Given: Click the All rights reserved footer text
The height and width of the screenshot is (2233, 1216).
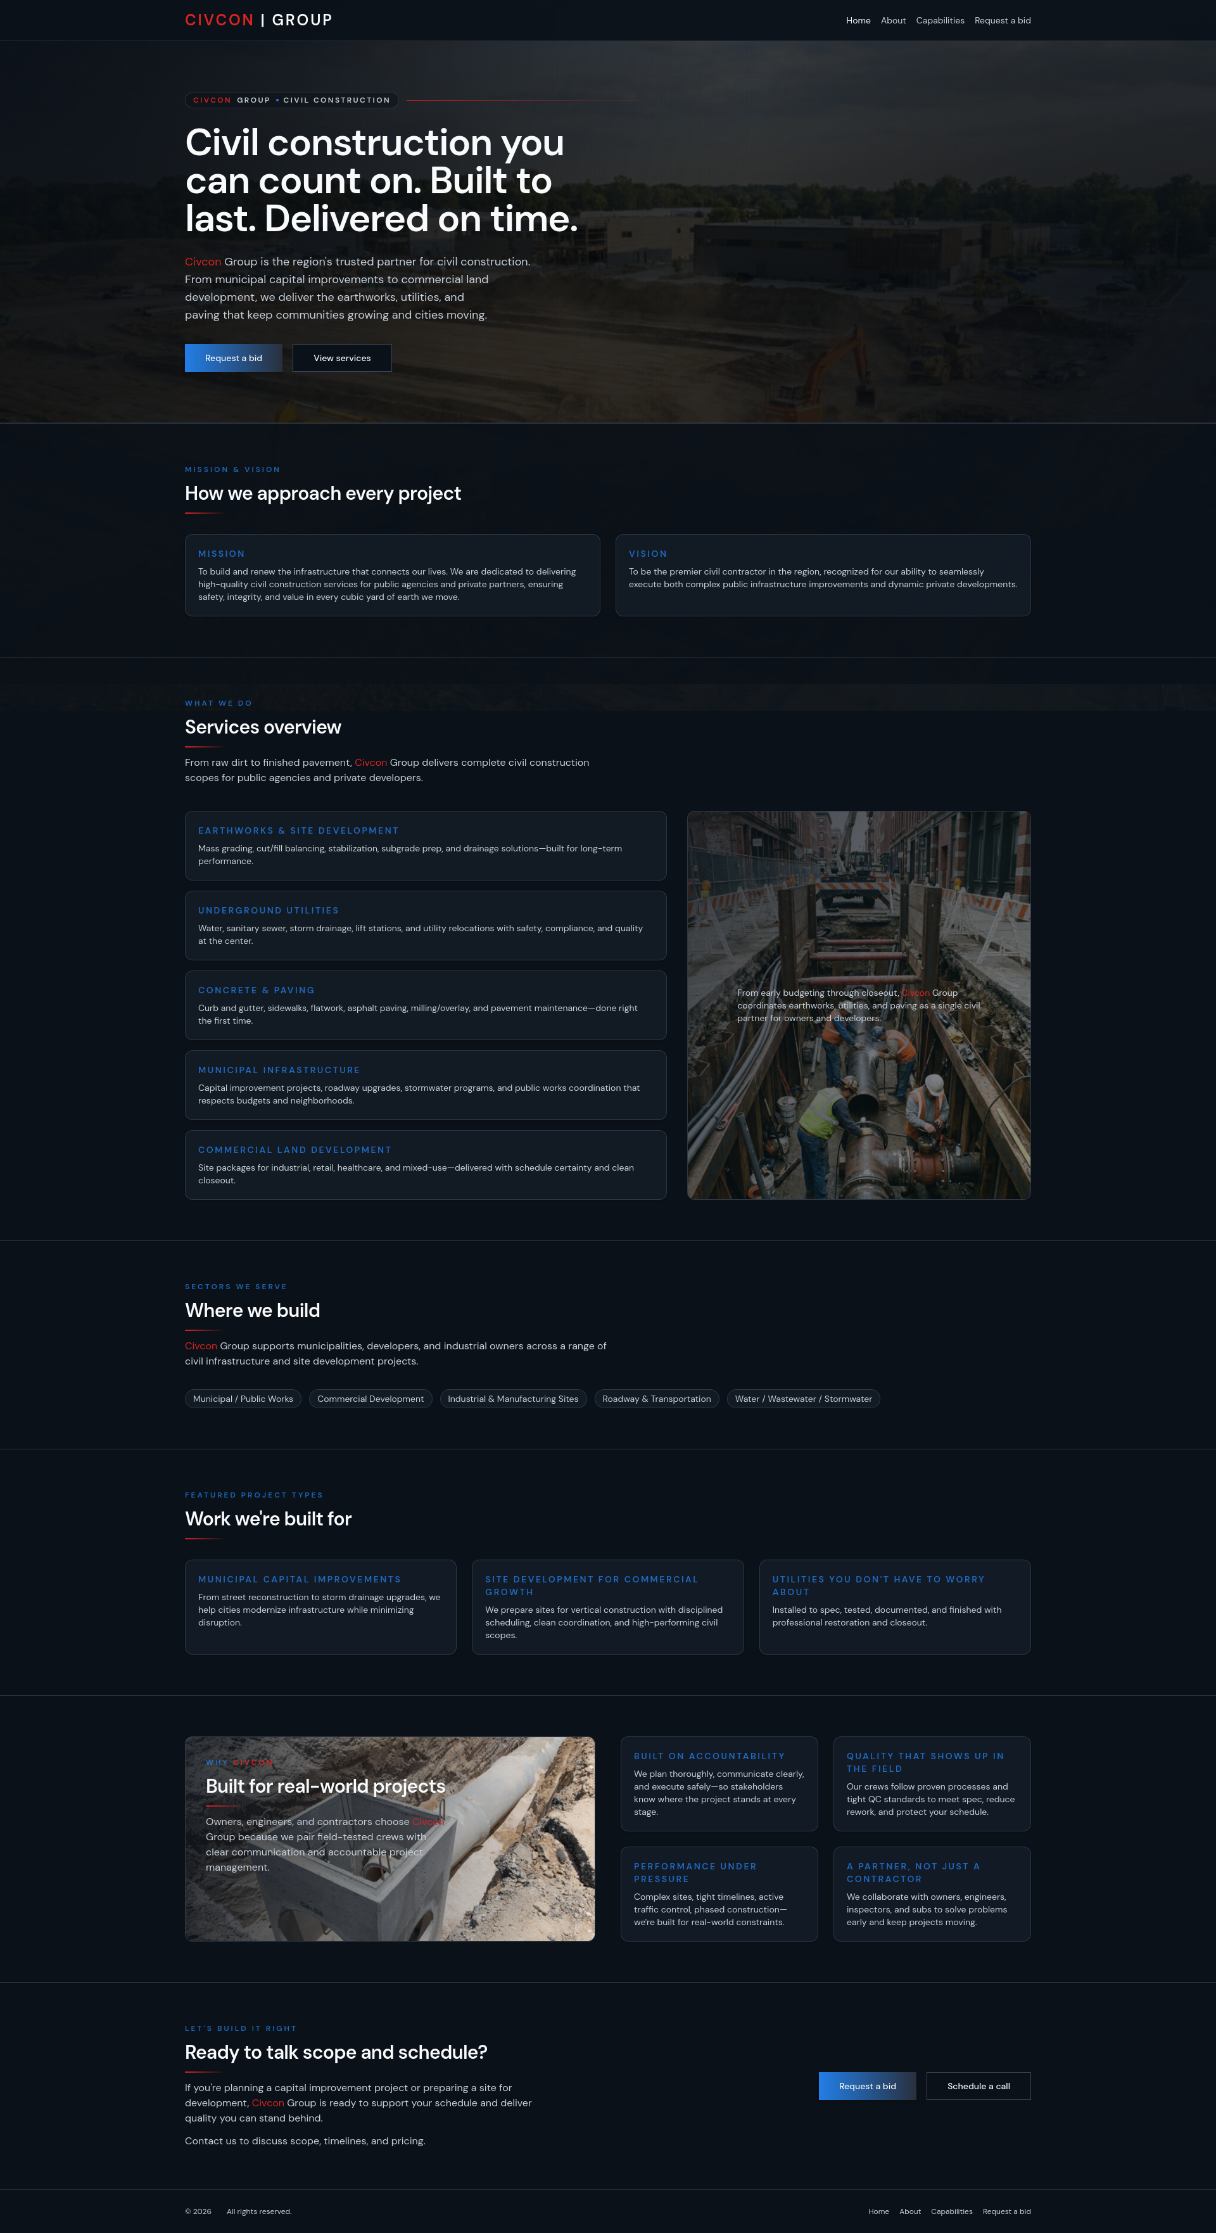Looking at the screenshot, I should coord(259,2211).
